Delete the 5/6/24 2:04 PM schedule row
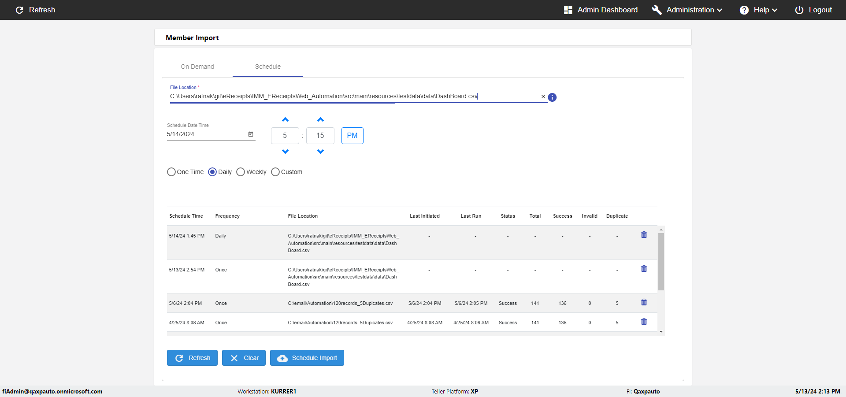The image size is (846, 397). [x=644, y=302]
